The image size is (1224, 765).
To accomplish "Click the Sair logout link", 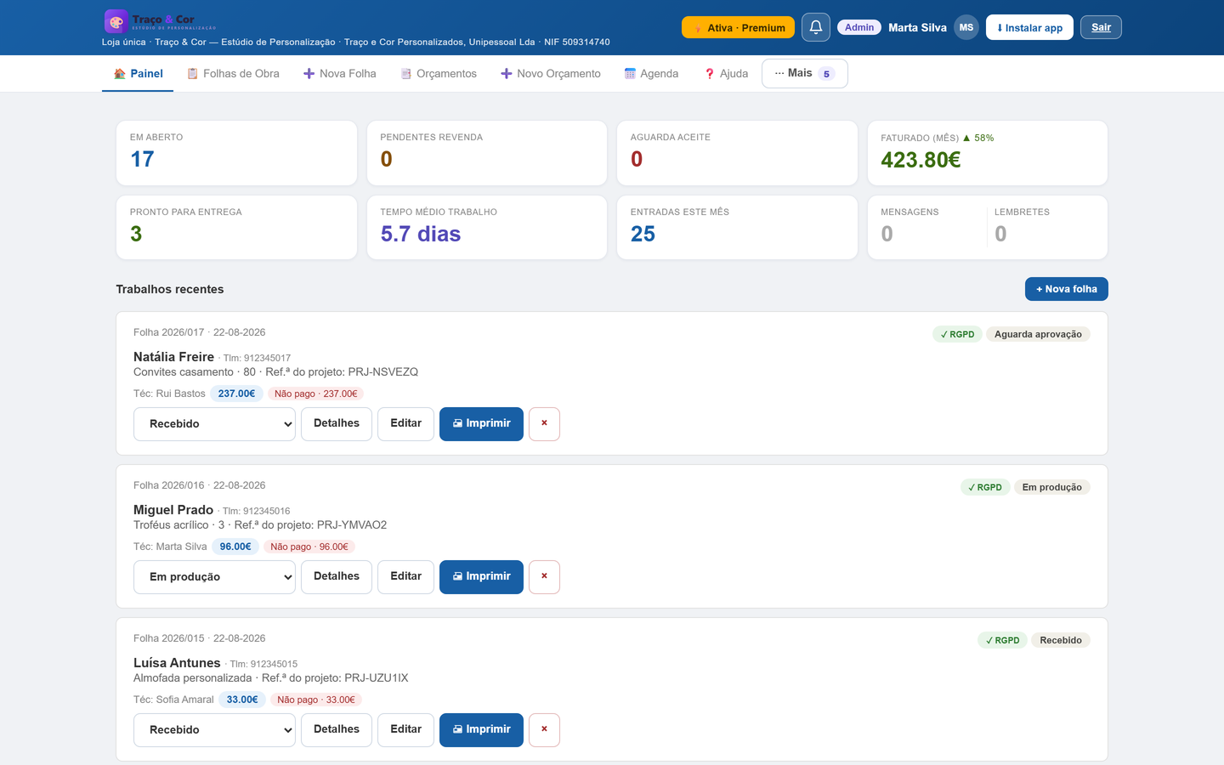I will (x=1101, y=27).
